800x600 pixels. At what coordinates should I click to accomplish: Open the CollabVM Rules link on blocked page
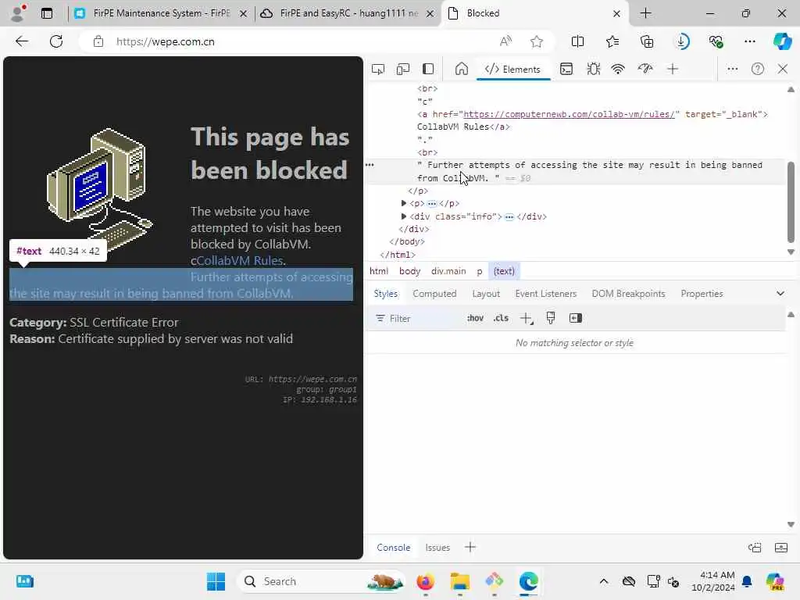click(240, 260)
